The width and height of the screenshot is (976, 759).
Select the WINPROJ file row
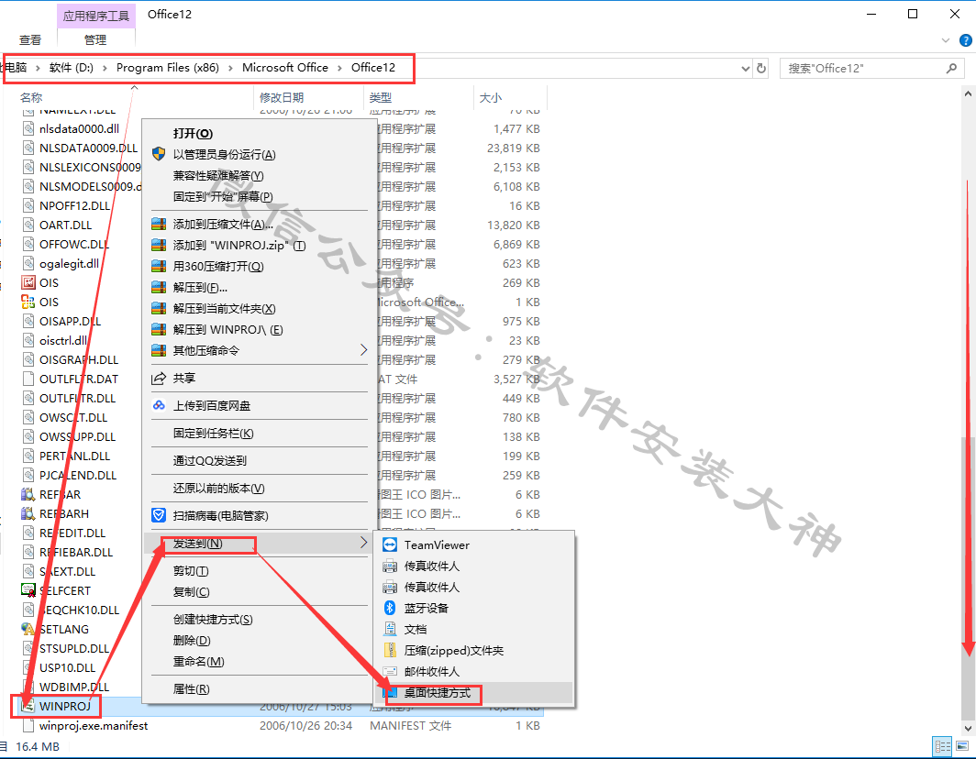278,706
